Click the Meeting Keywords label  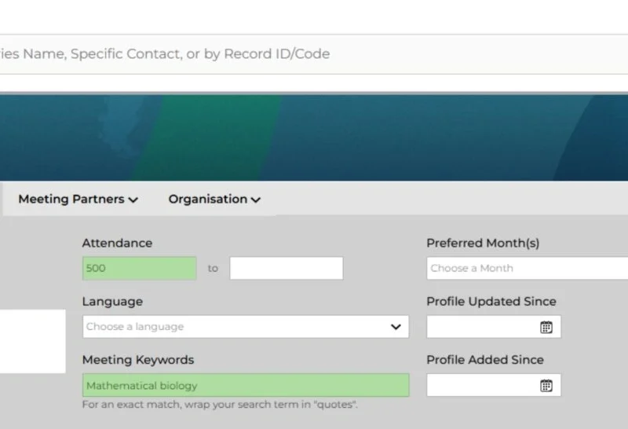click(138, 360)
